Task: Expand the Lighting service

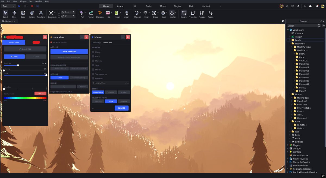Action: 288,152
